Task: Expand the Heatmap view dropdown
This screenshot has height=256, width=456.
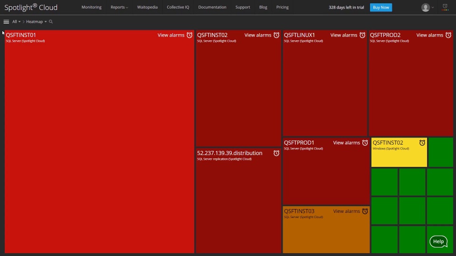Action: (x=37, y=22)
